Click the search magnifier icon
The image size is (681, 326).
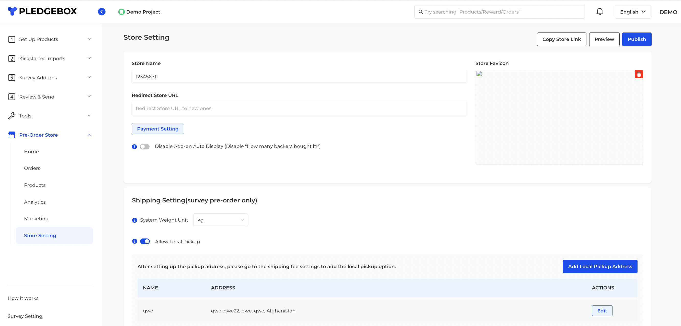(x=421, y=12)
